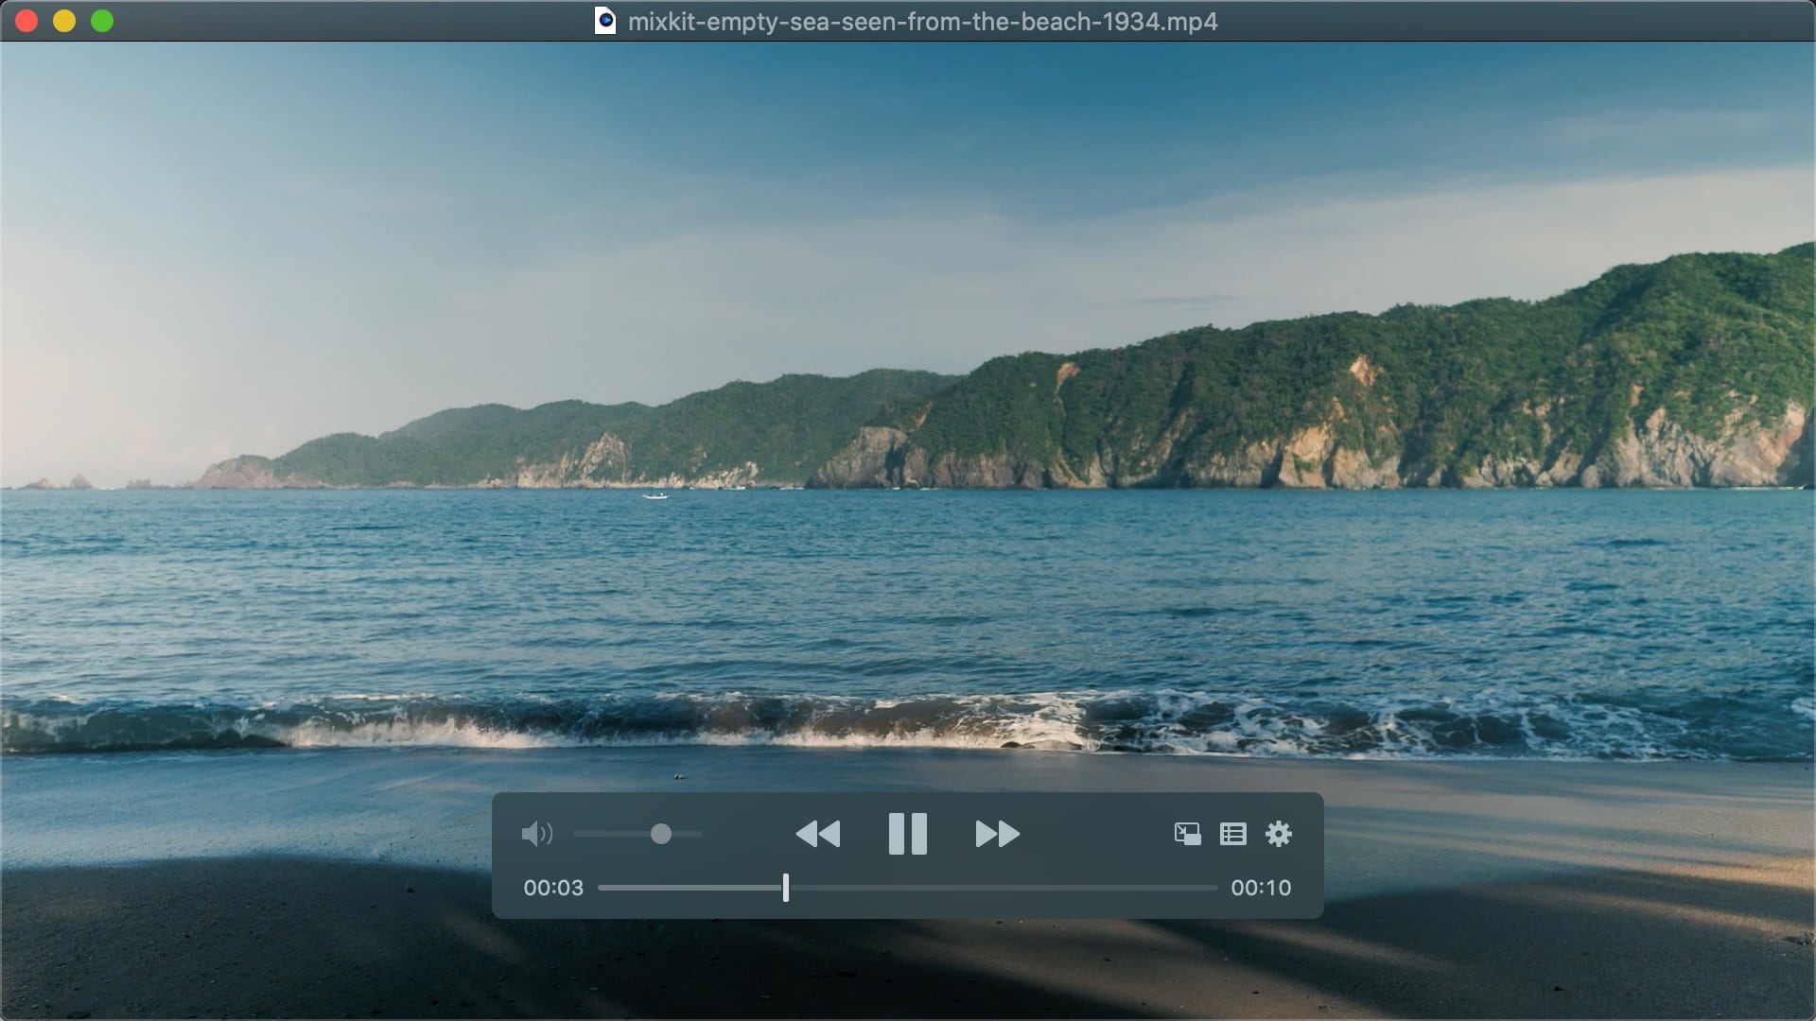1816x1021 pixels.
Task: Close the video window with the red button
Action: (x=26, y=21)
